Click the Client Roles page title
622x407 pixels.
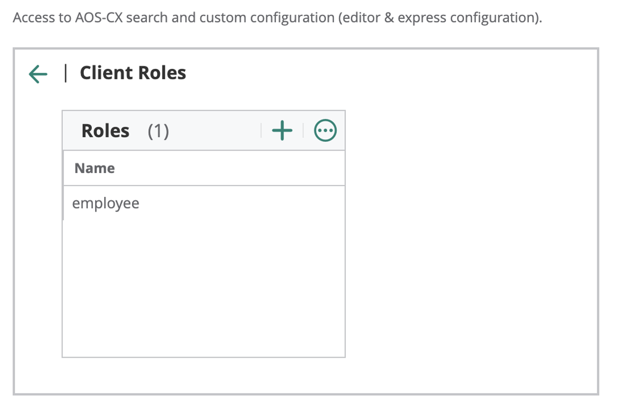[133, 73]
